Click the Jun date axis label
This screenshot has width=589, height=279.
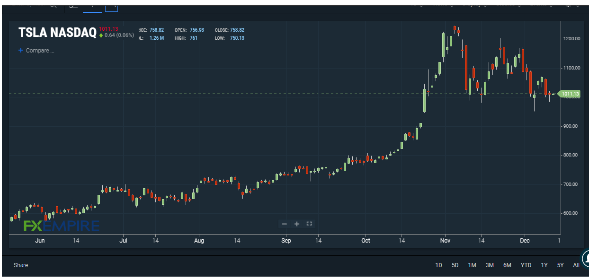point(40,241)
